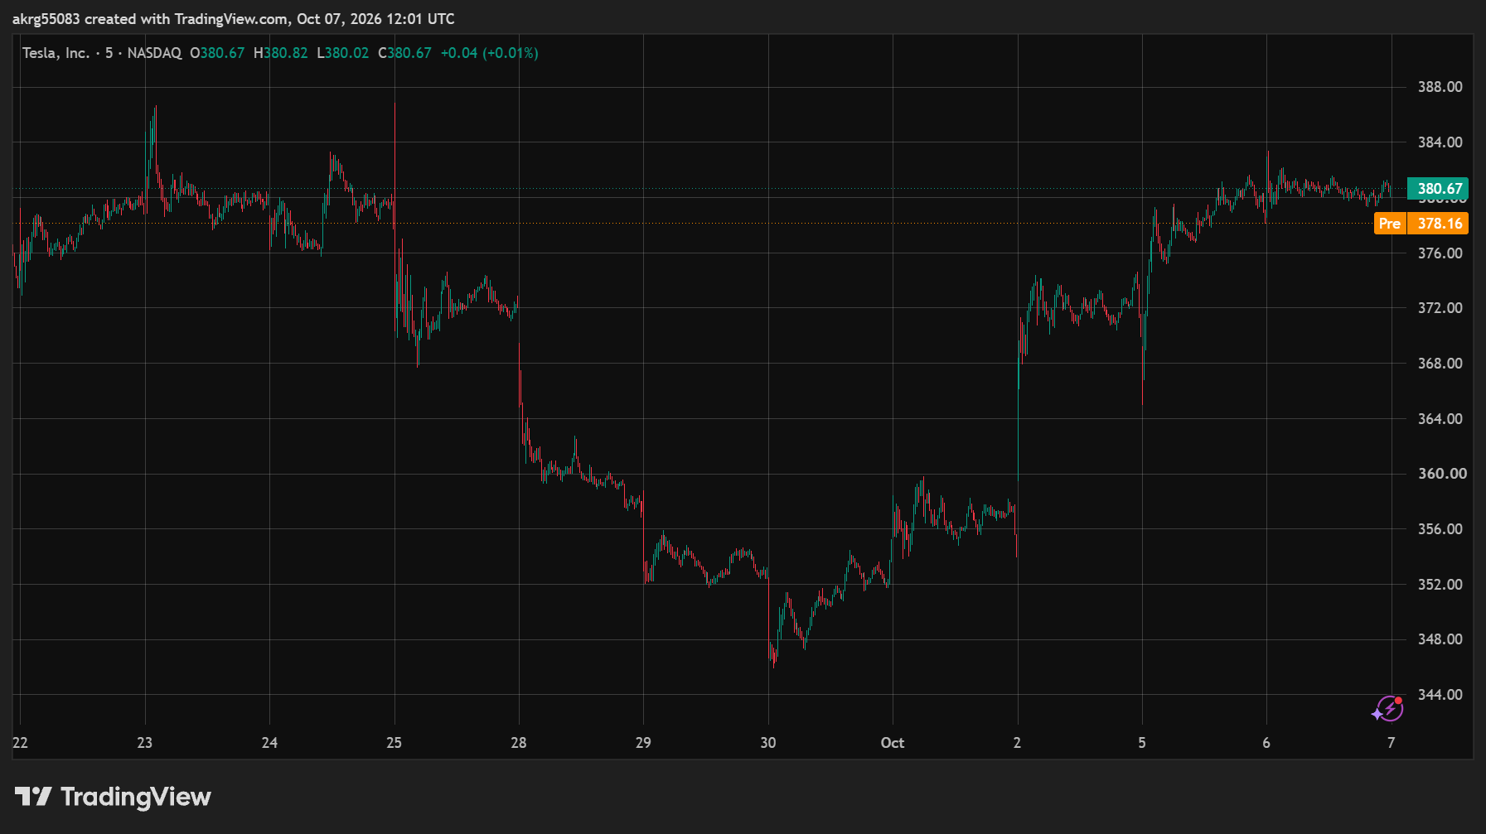Viewport: 1486px width, 834px height.
Task: Click the 2 date label on time axis
Action: click(1017, 743)
